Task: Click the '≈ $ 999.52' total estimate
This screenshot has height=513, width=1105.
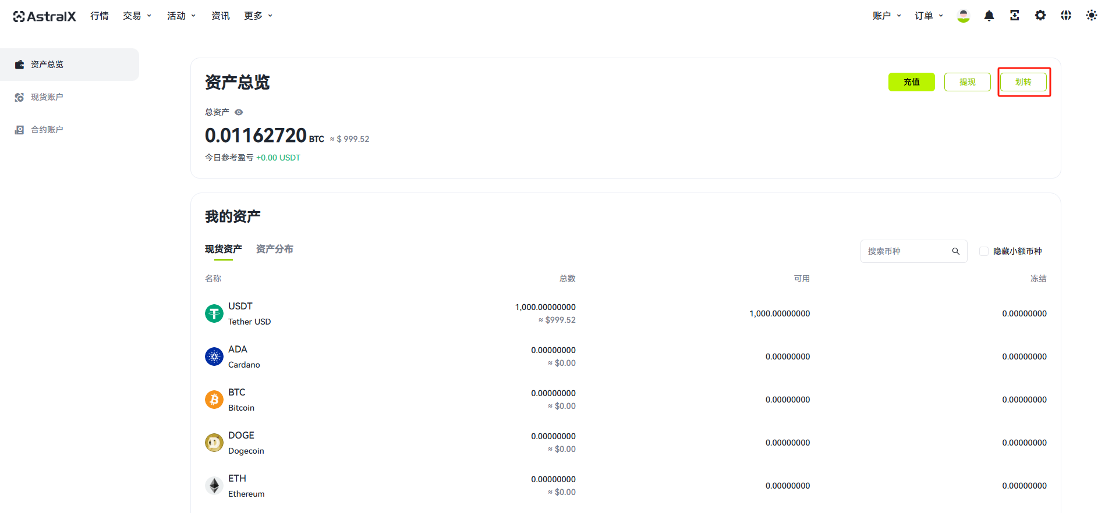Action: click(x=350, y=139)
